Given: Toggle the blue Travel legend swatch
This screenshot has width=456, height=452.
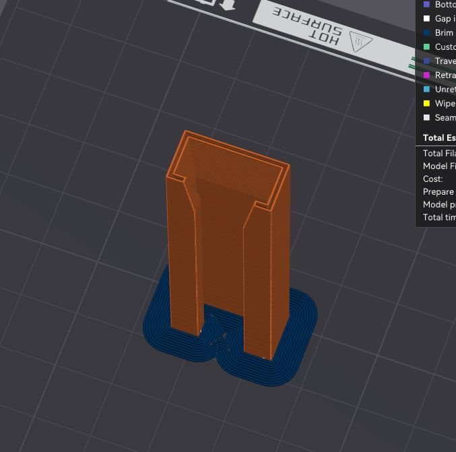Looking at the screenshot, I should [x=426, y=61].
